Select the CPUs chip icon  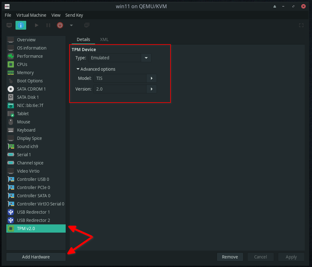point(11,64)
